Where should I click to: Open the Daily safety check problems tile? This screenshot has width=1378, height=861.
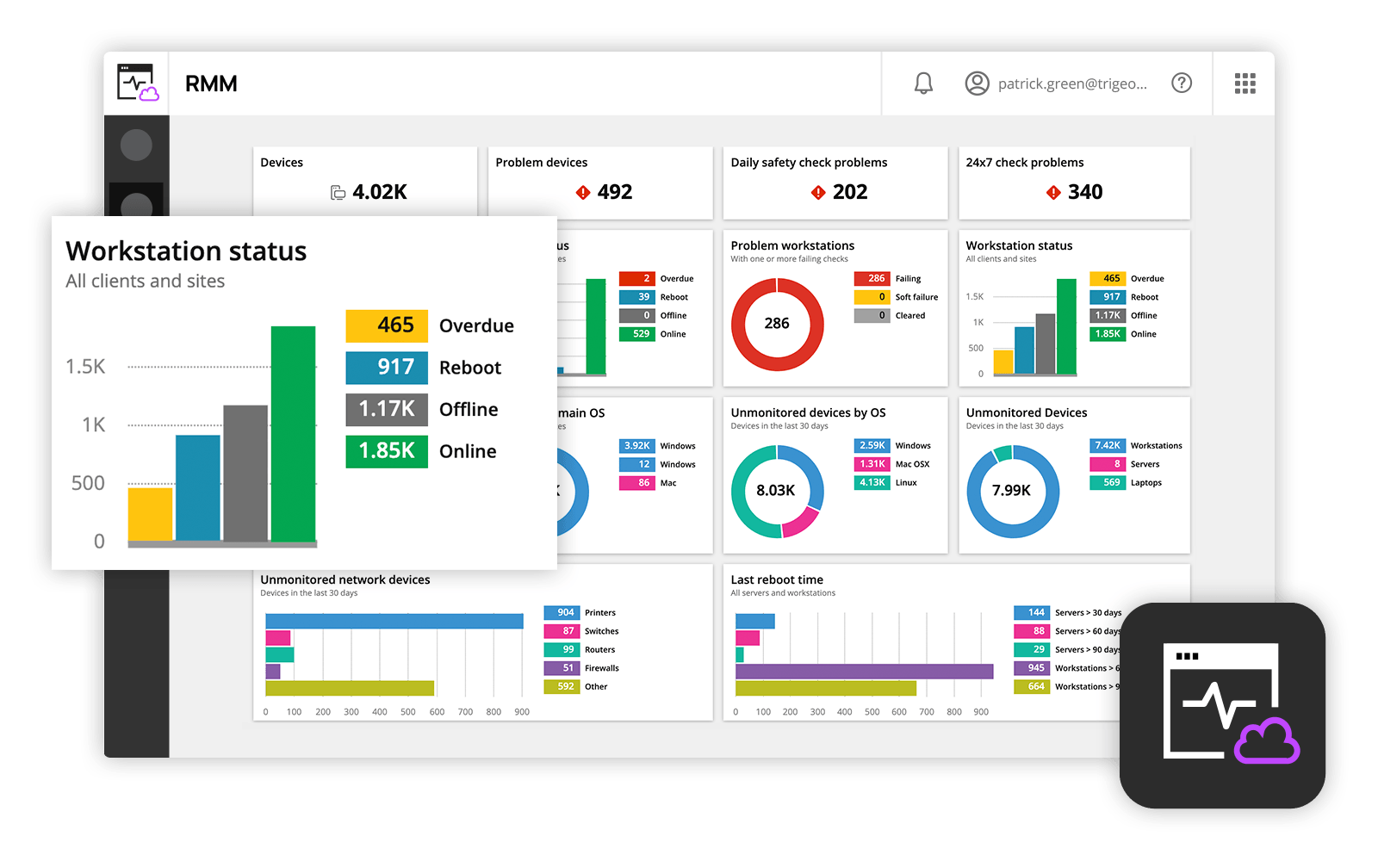point(835,183)
